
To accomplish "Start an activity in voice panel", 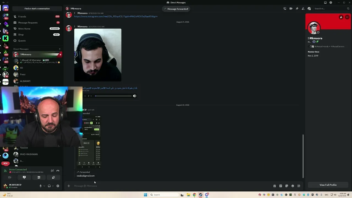I will click(39, 177).
